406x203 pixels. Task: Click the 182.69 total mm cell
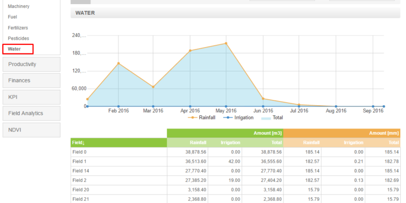click(383, 180)
